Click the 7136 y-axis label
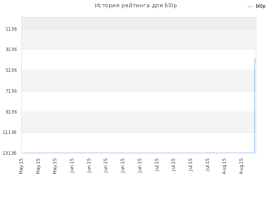The image size is (273, 204). coord(12,91)
